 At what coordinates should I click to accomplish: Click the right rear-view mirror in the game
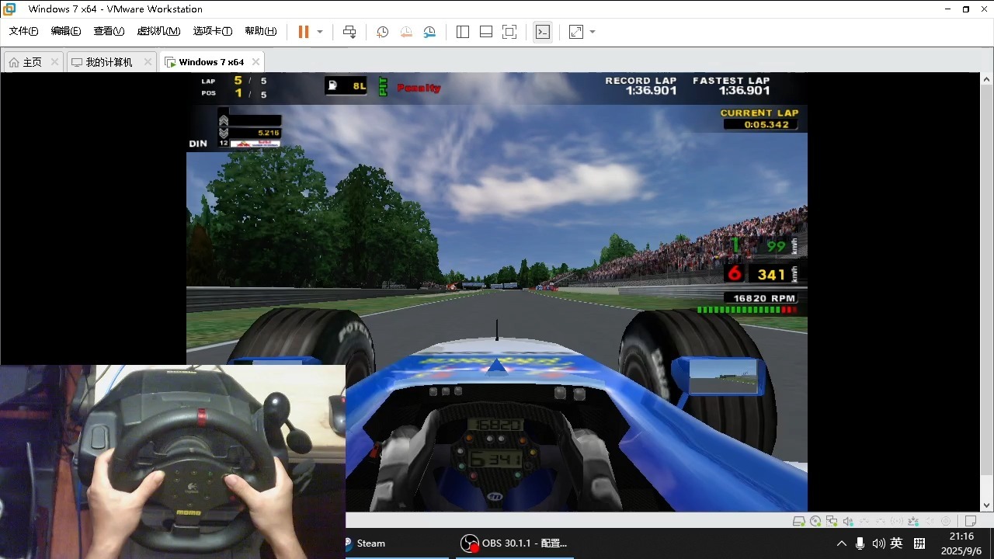[724, 376]
